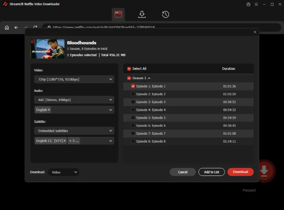Open the Download type Video dropdown

point(64,172)
